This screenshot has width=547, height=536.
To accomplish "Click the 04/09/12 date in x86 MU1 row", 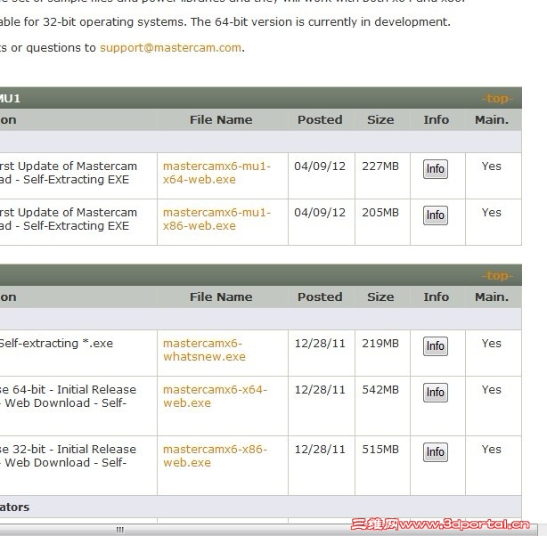I will click(x=320, y=213).
